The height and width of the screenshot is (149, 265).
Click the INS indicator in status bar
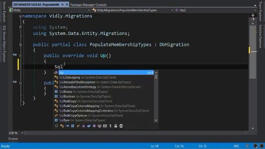(x=236, y=146)
